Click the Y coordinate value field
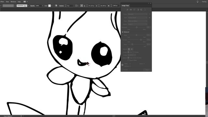The width and height of the screenshot is (208, 117). click(x=103, y=6)
